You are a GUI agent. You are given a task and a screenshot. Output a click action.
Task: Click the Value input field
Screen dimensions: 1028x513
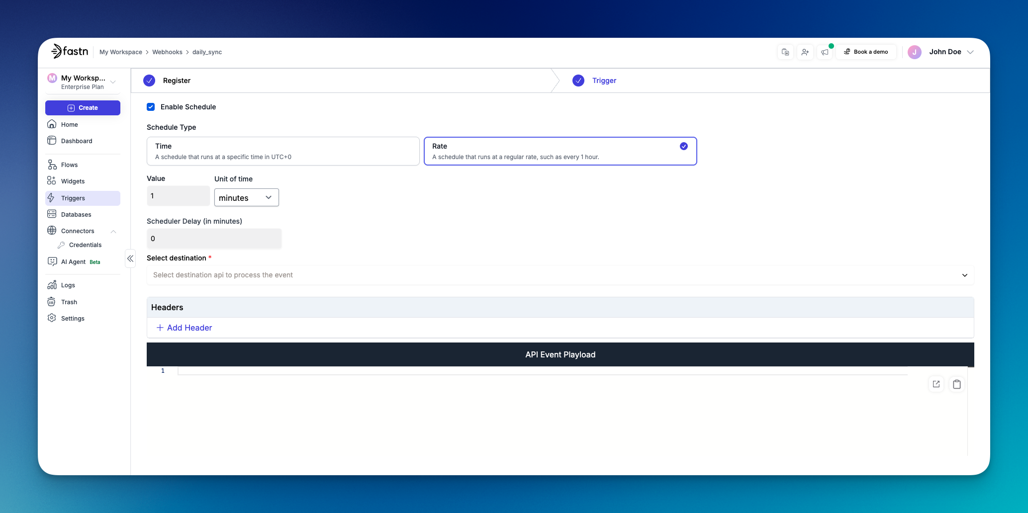click(x=178, y=196)
